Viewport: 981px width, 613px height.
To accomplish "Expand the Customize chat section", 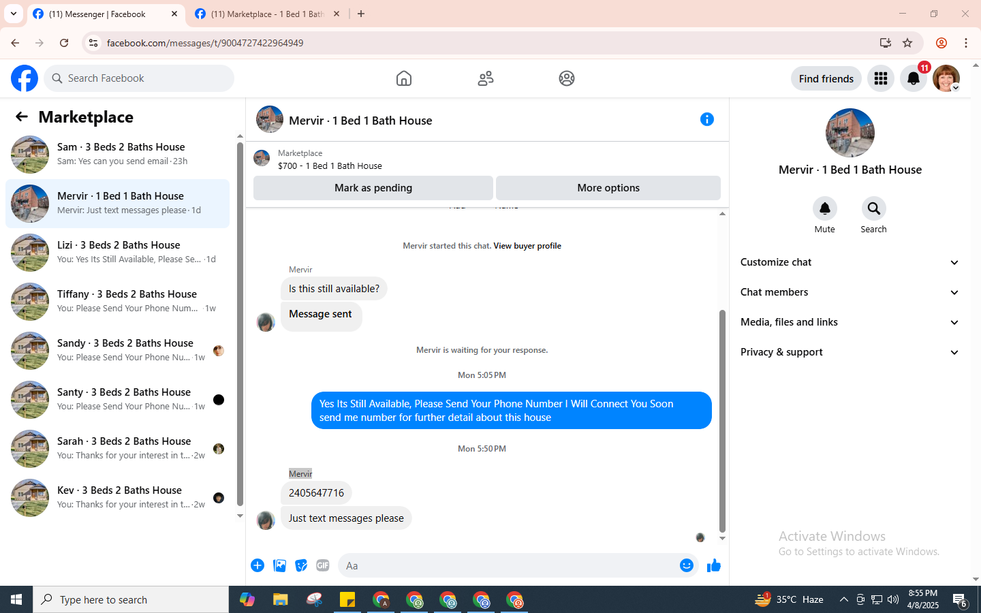I will click(x=850, y=262).
